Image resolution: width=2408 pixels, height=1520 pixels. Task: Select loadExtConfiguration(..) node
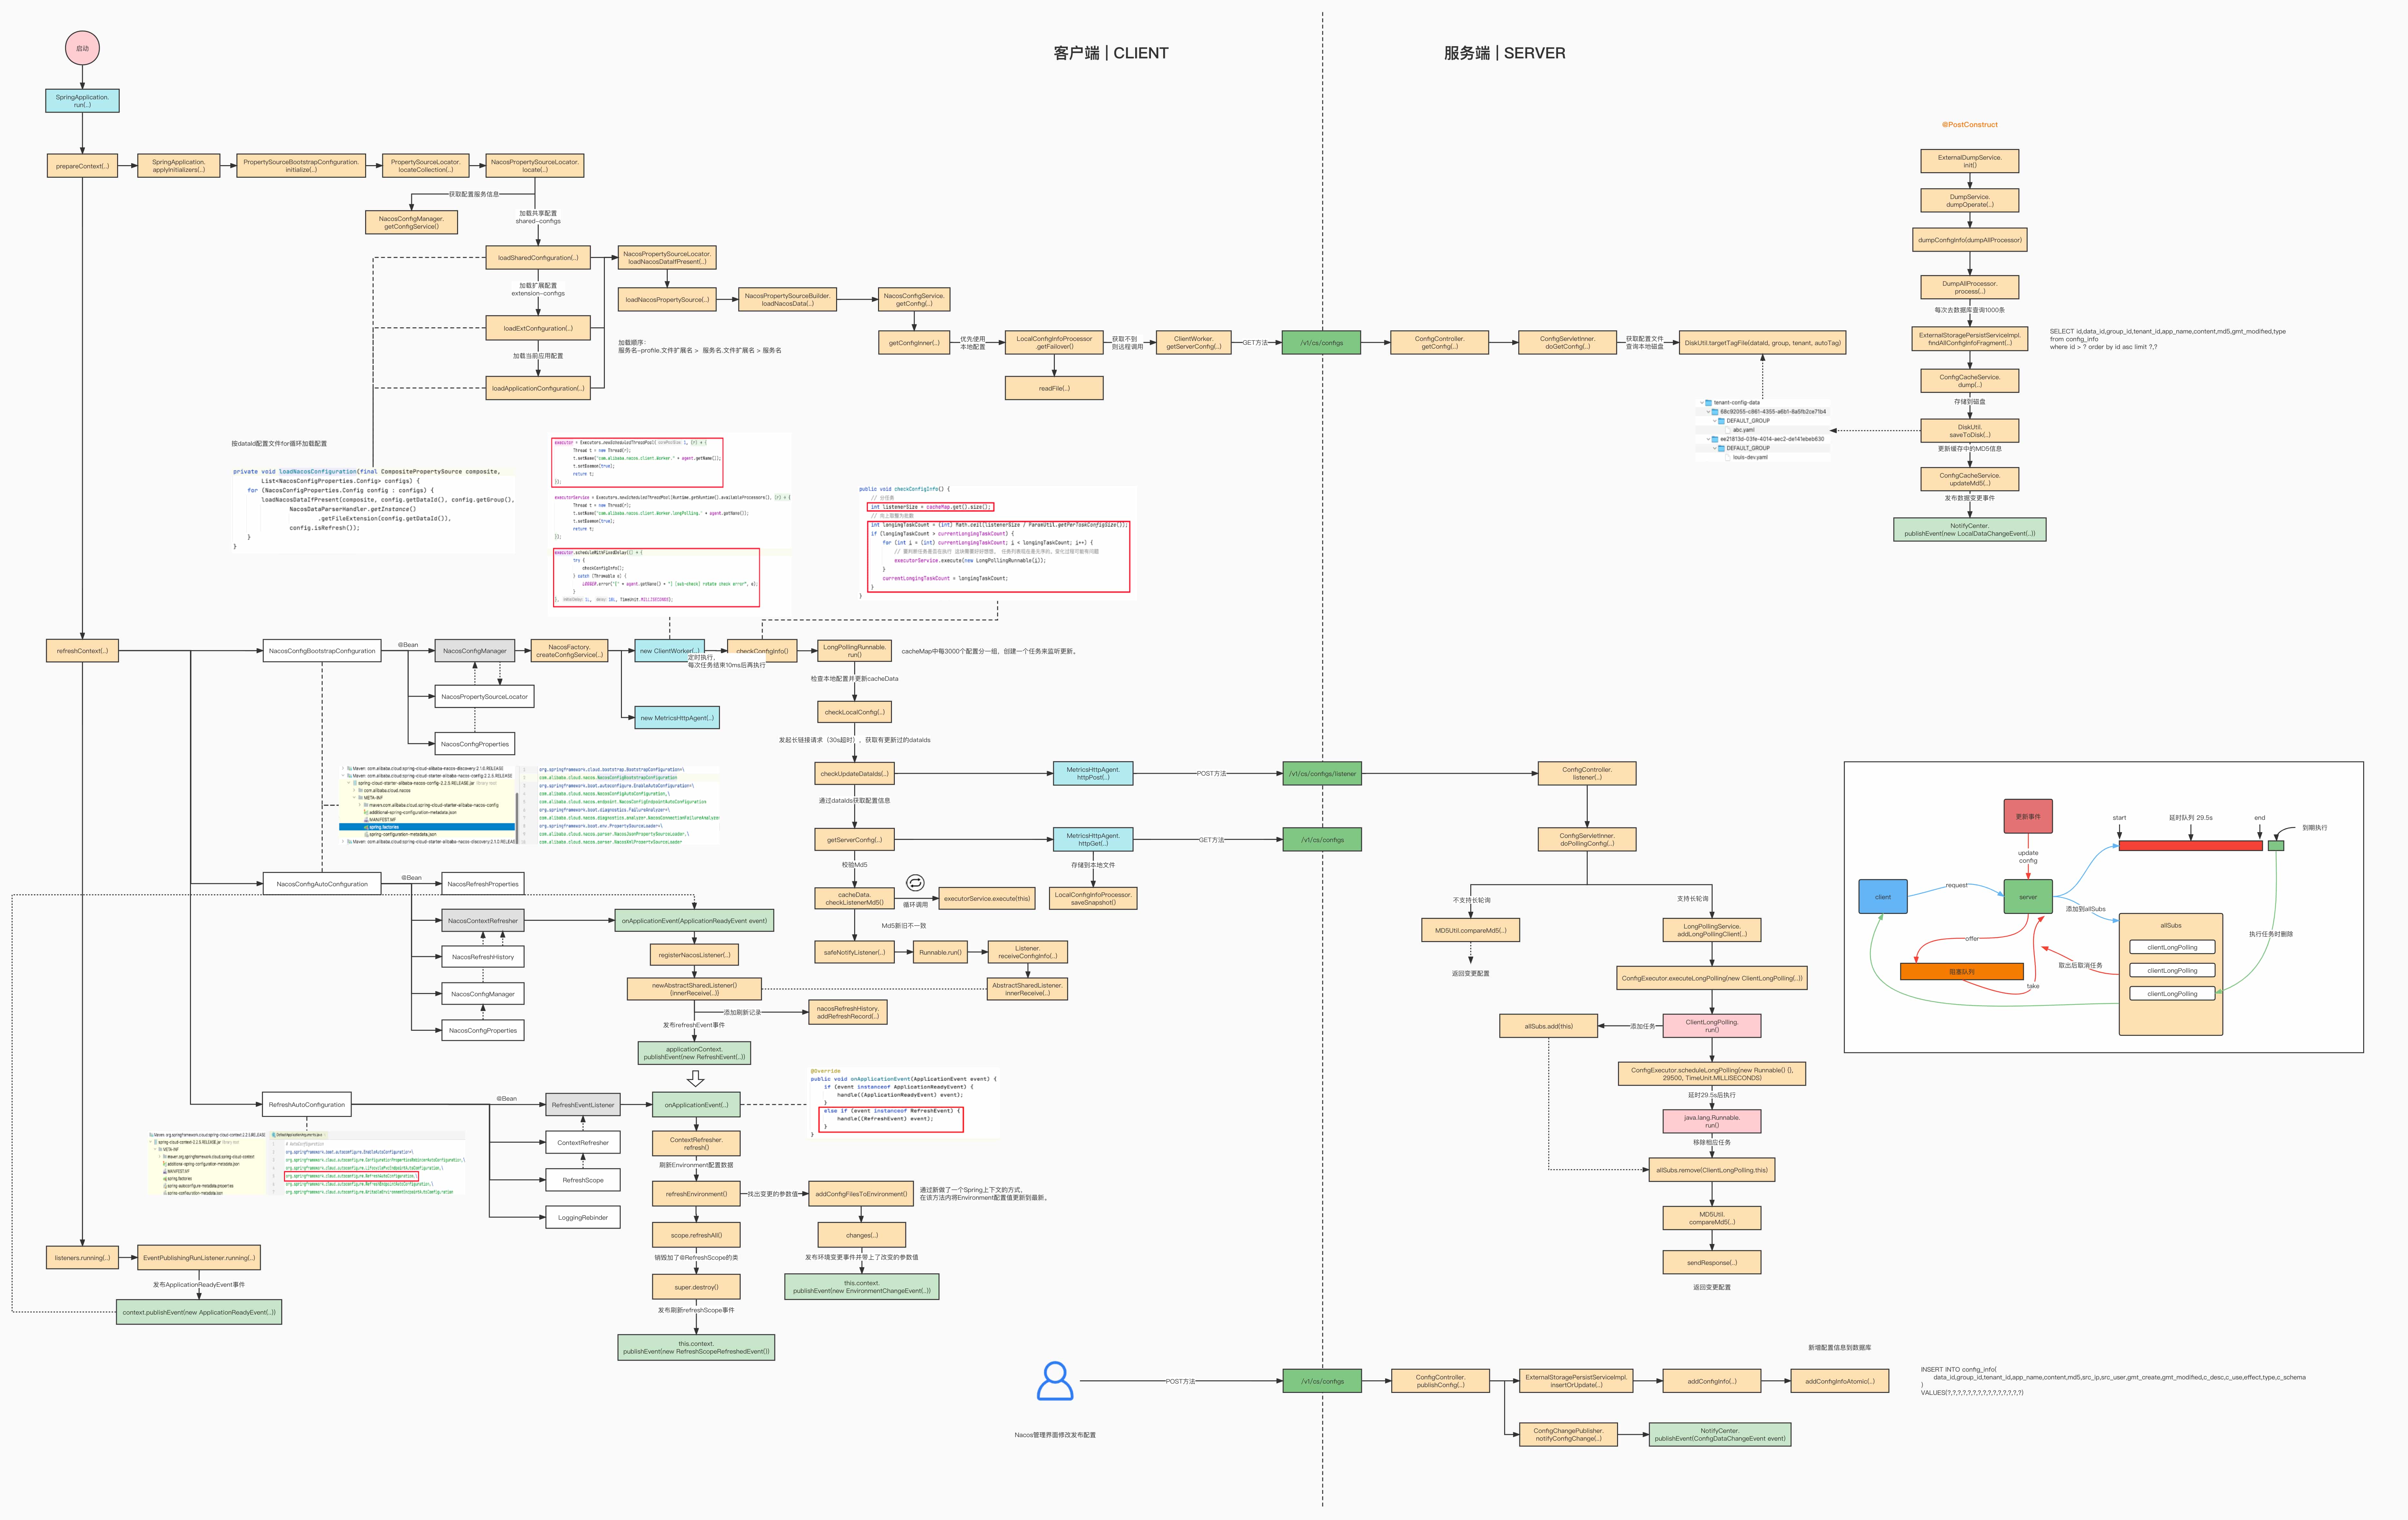[x=538, y=328]
